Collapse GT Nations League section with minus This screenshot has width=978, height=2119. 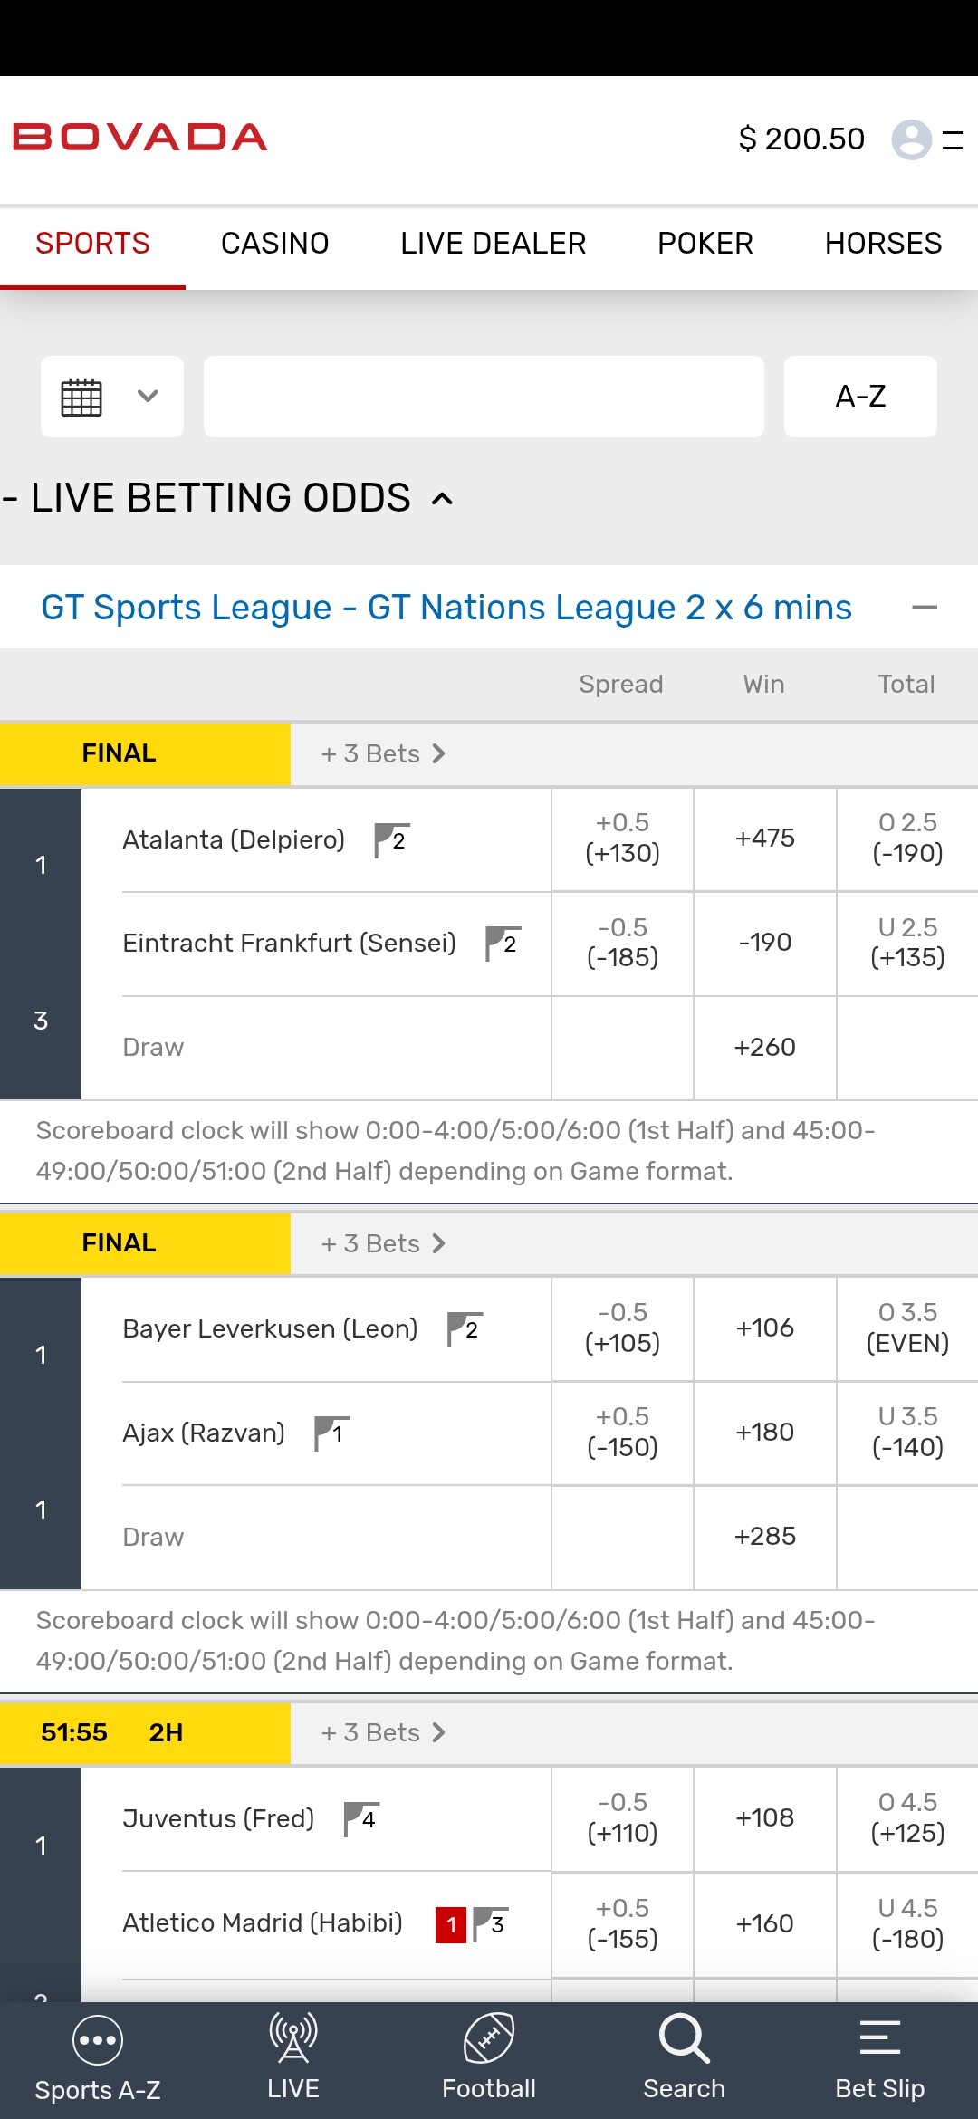click(x=925, y=608)
